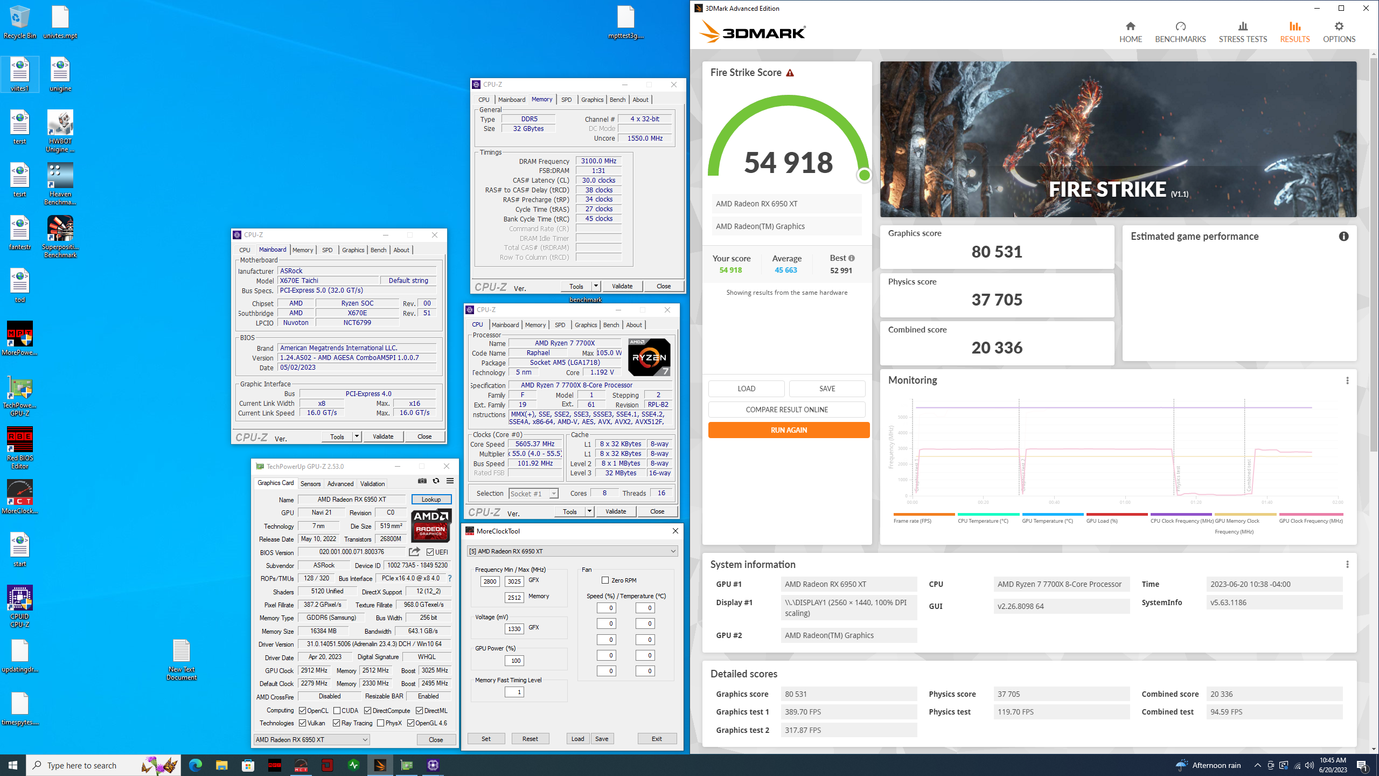
Task: Open the Monitoring panel three-dot menu
Action: [x=1347, y=380]
